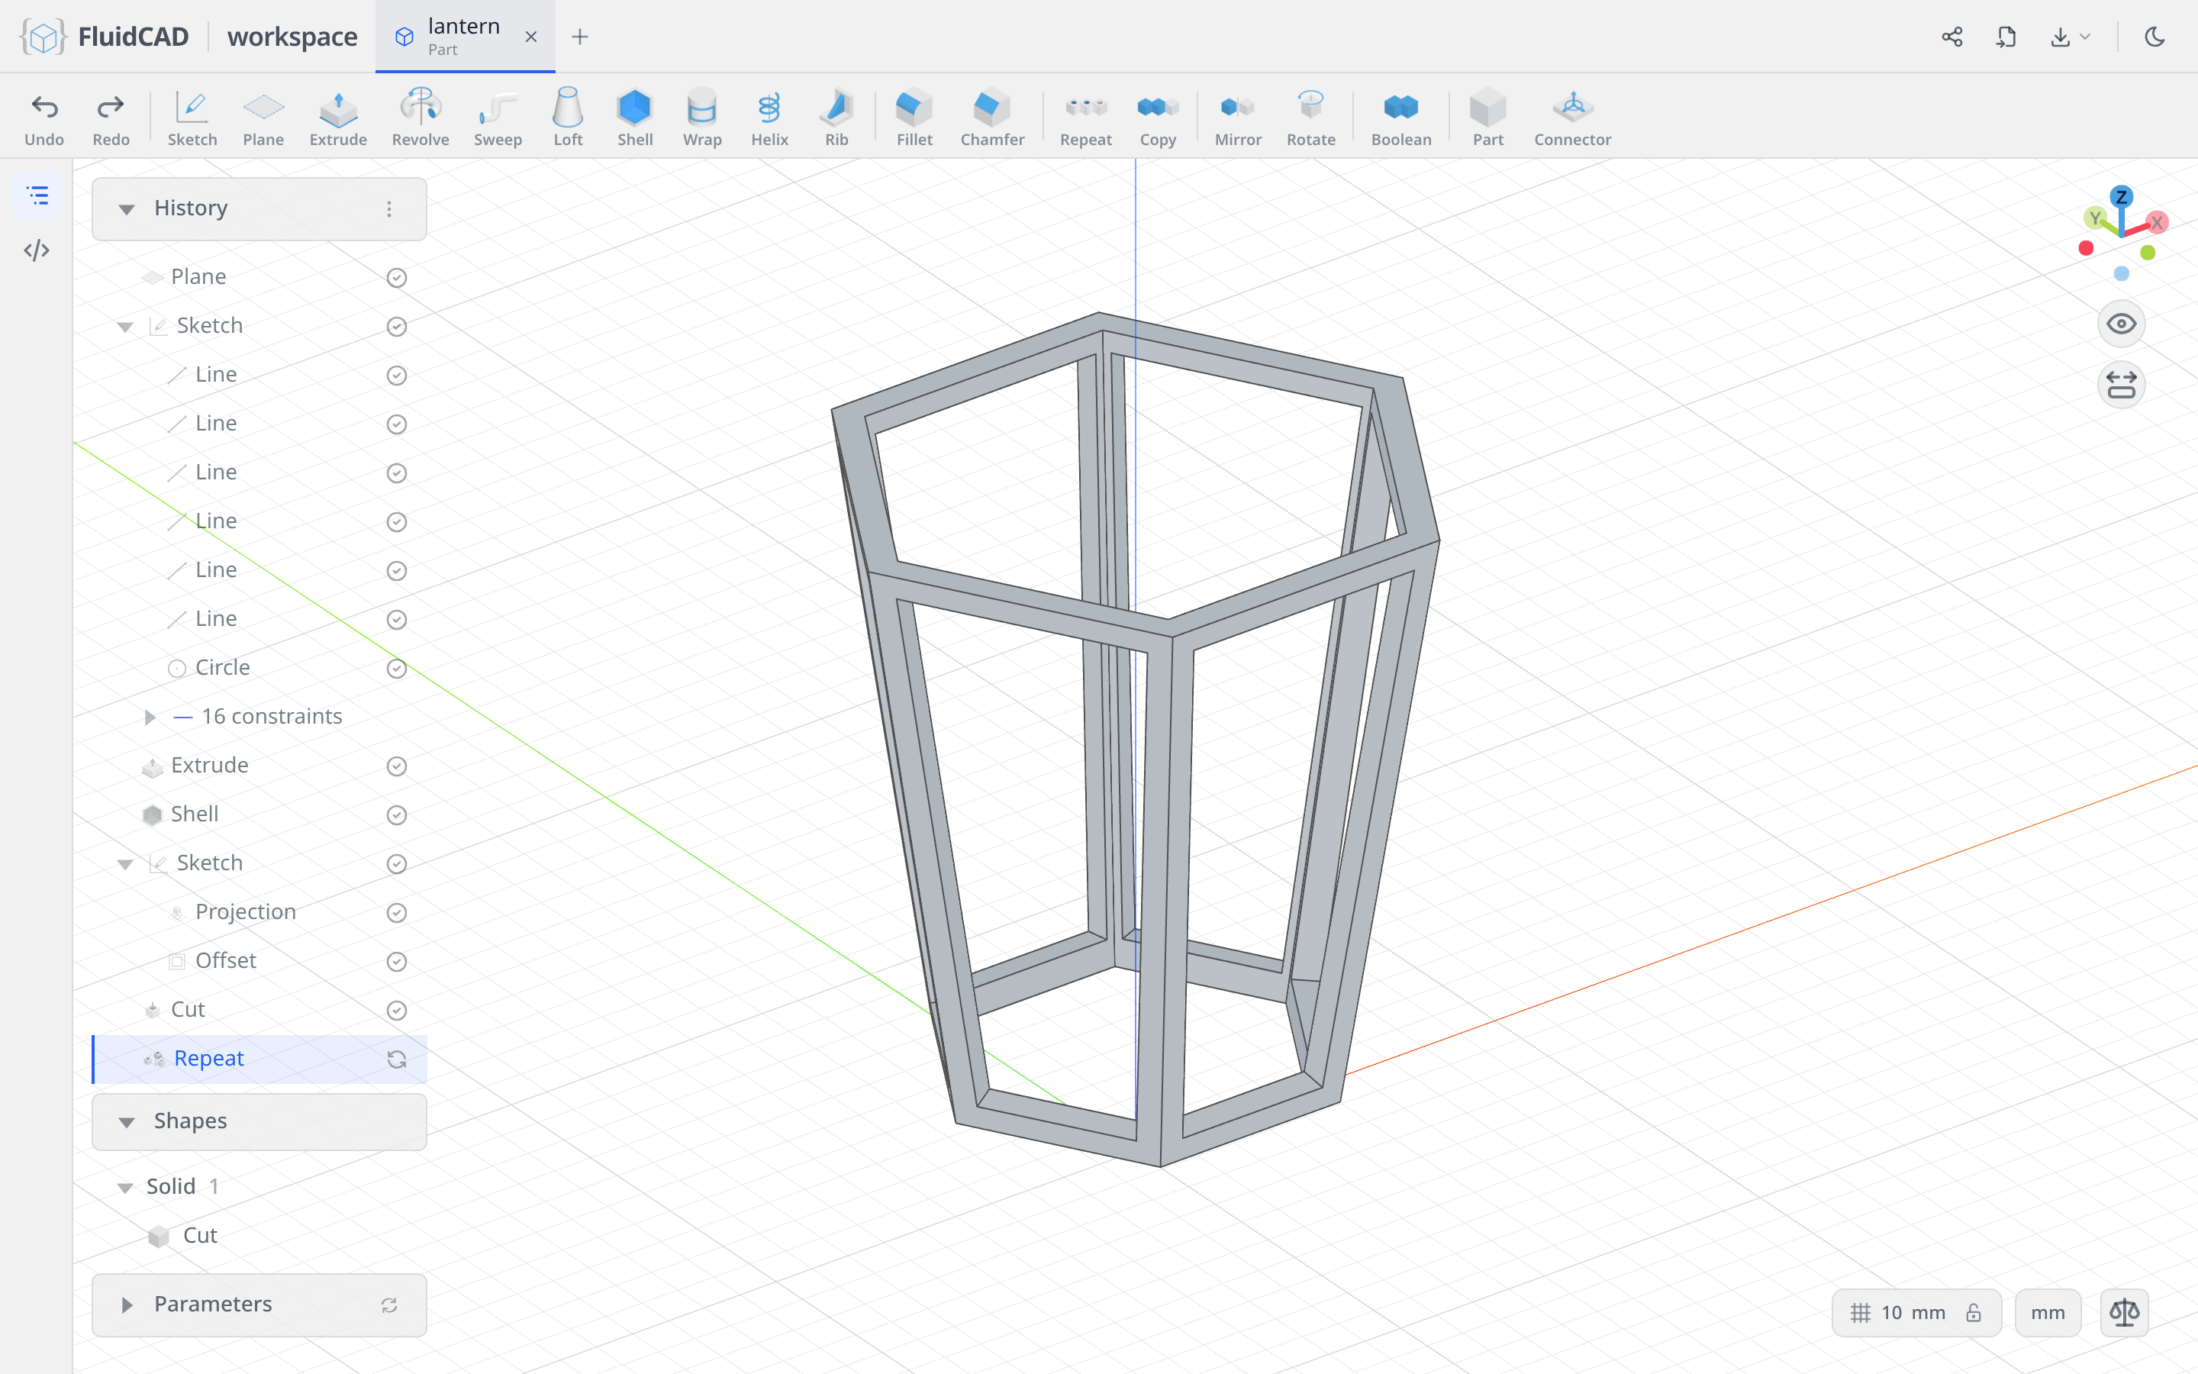Select the Shell tool in toolbar
This screenshot has width=2198, height=1374.
tap(635, 118)
